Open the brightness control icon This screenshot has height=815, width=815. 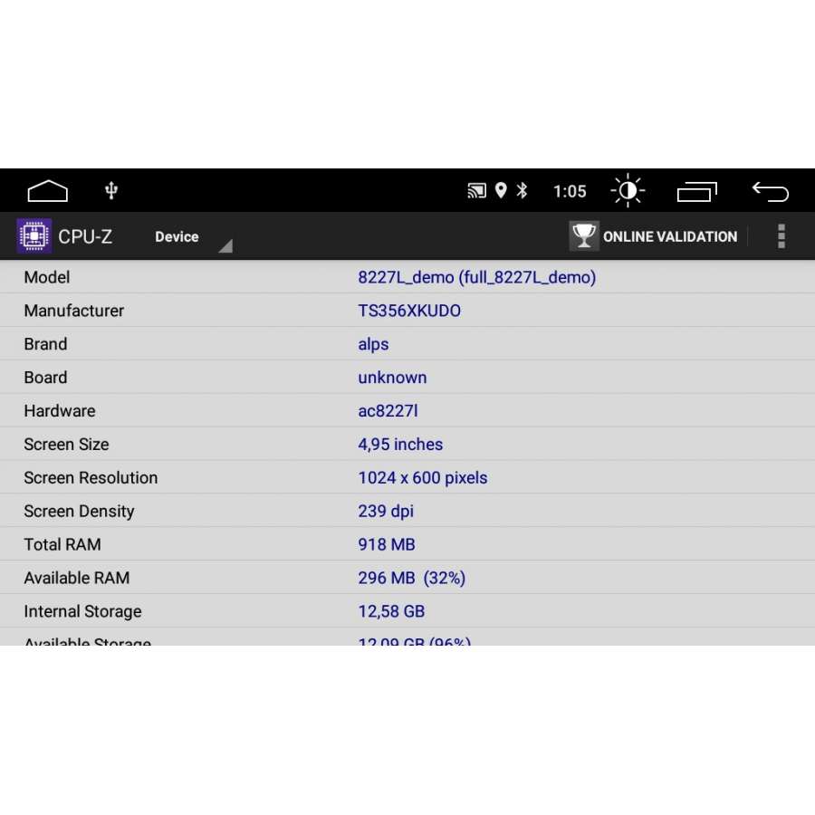[x=628, y=190]
